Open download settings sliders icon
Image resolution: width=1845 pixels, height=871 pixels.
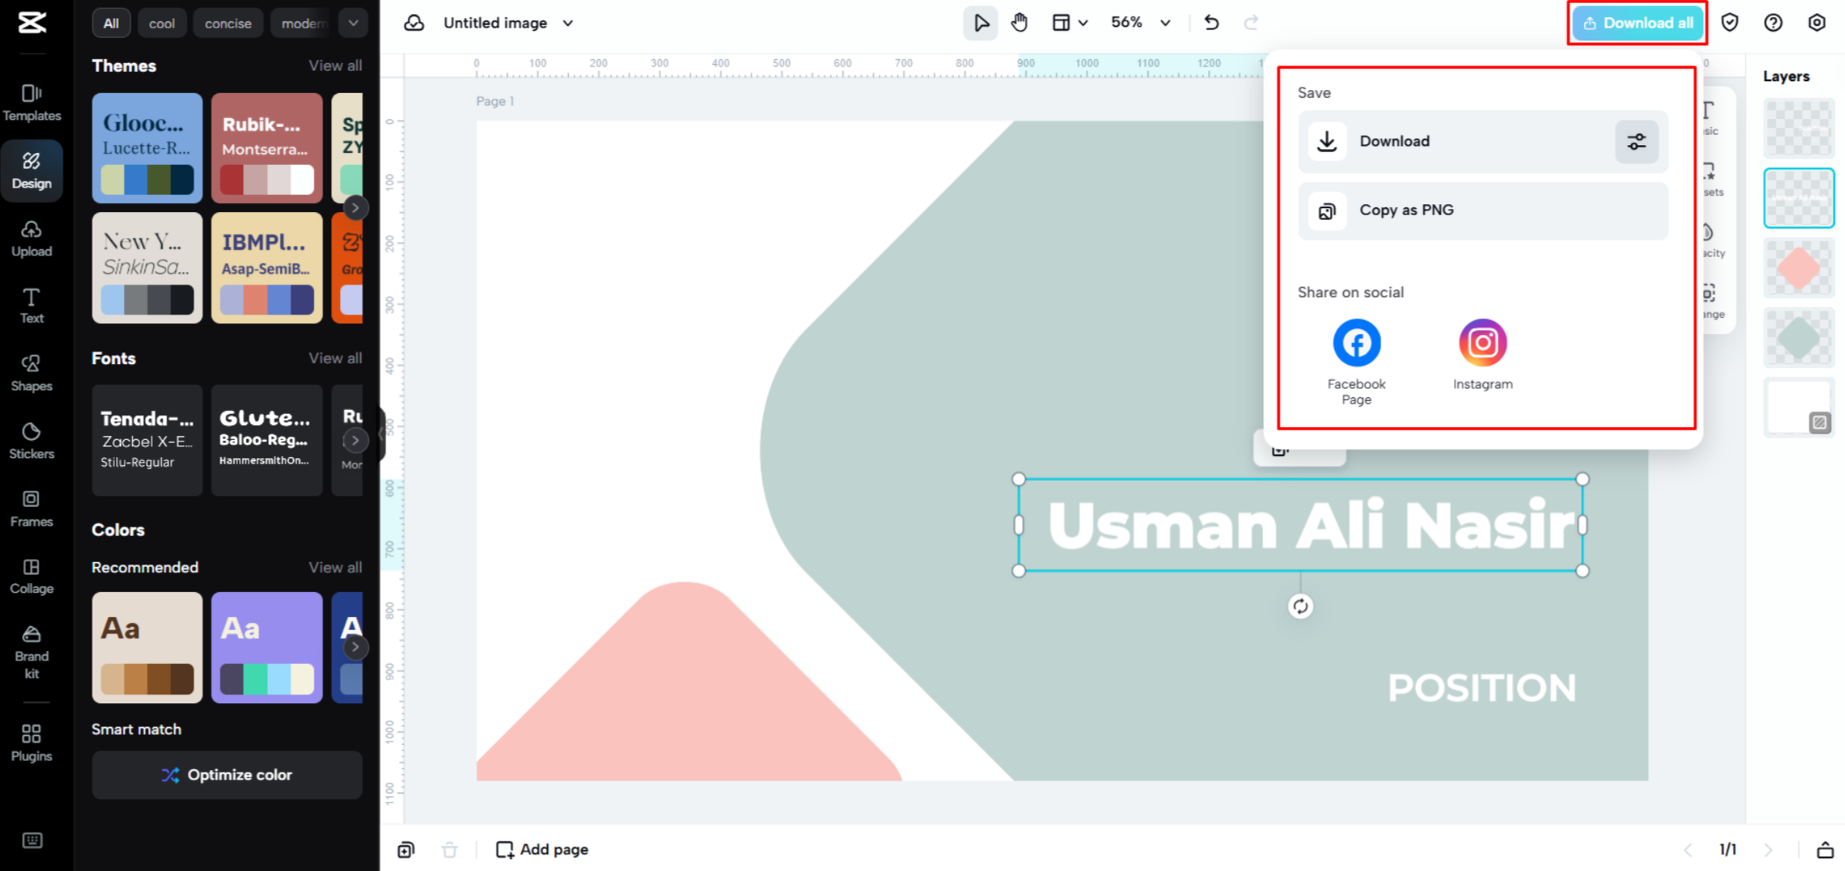(1636, 142)
